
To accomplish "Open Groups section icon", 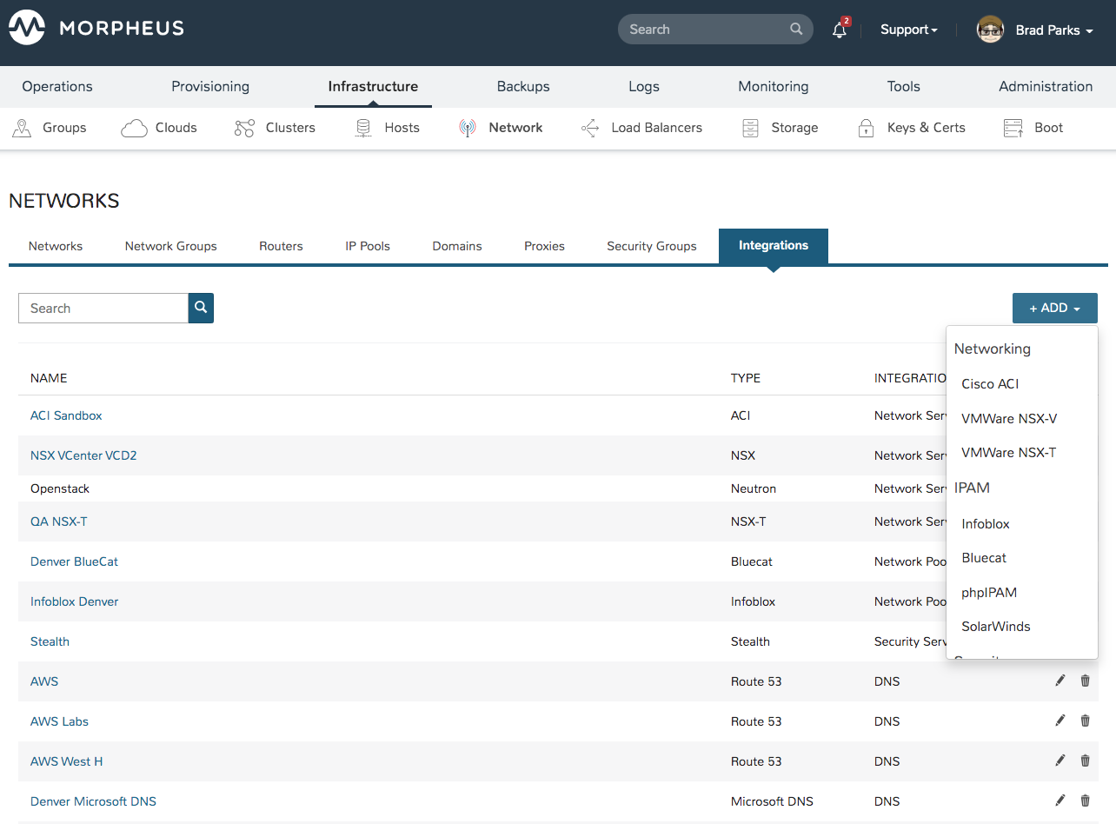I will 22,128.
